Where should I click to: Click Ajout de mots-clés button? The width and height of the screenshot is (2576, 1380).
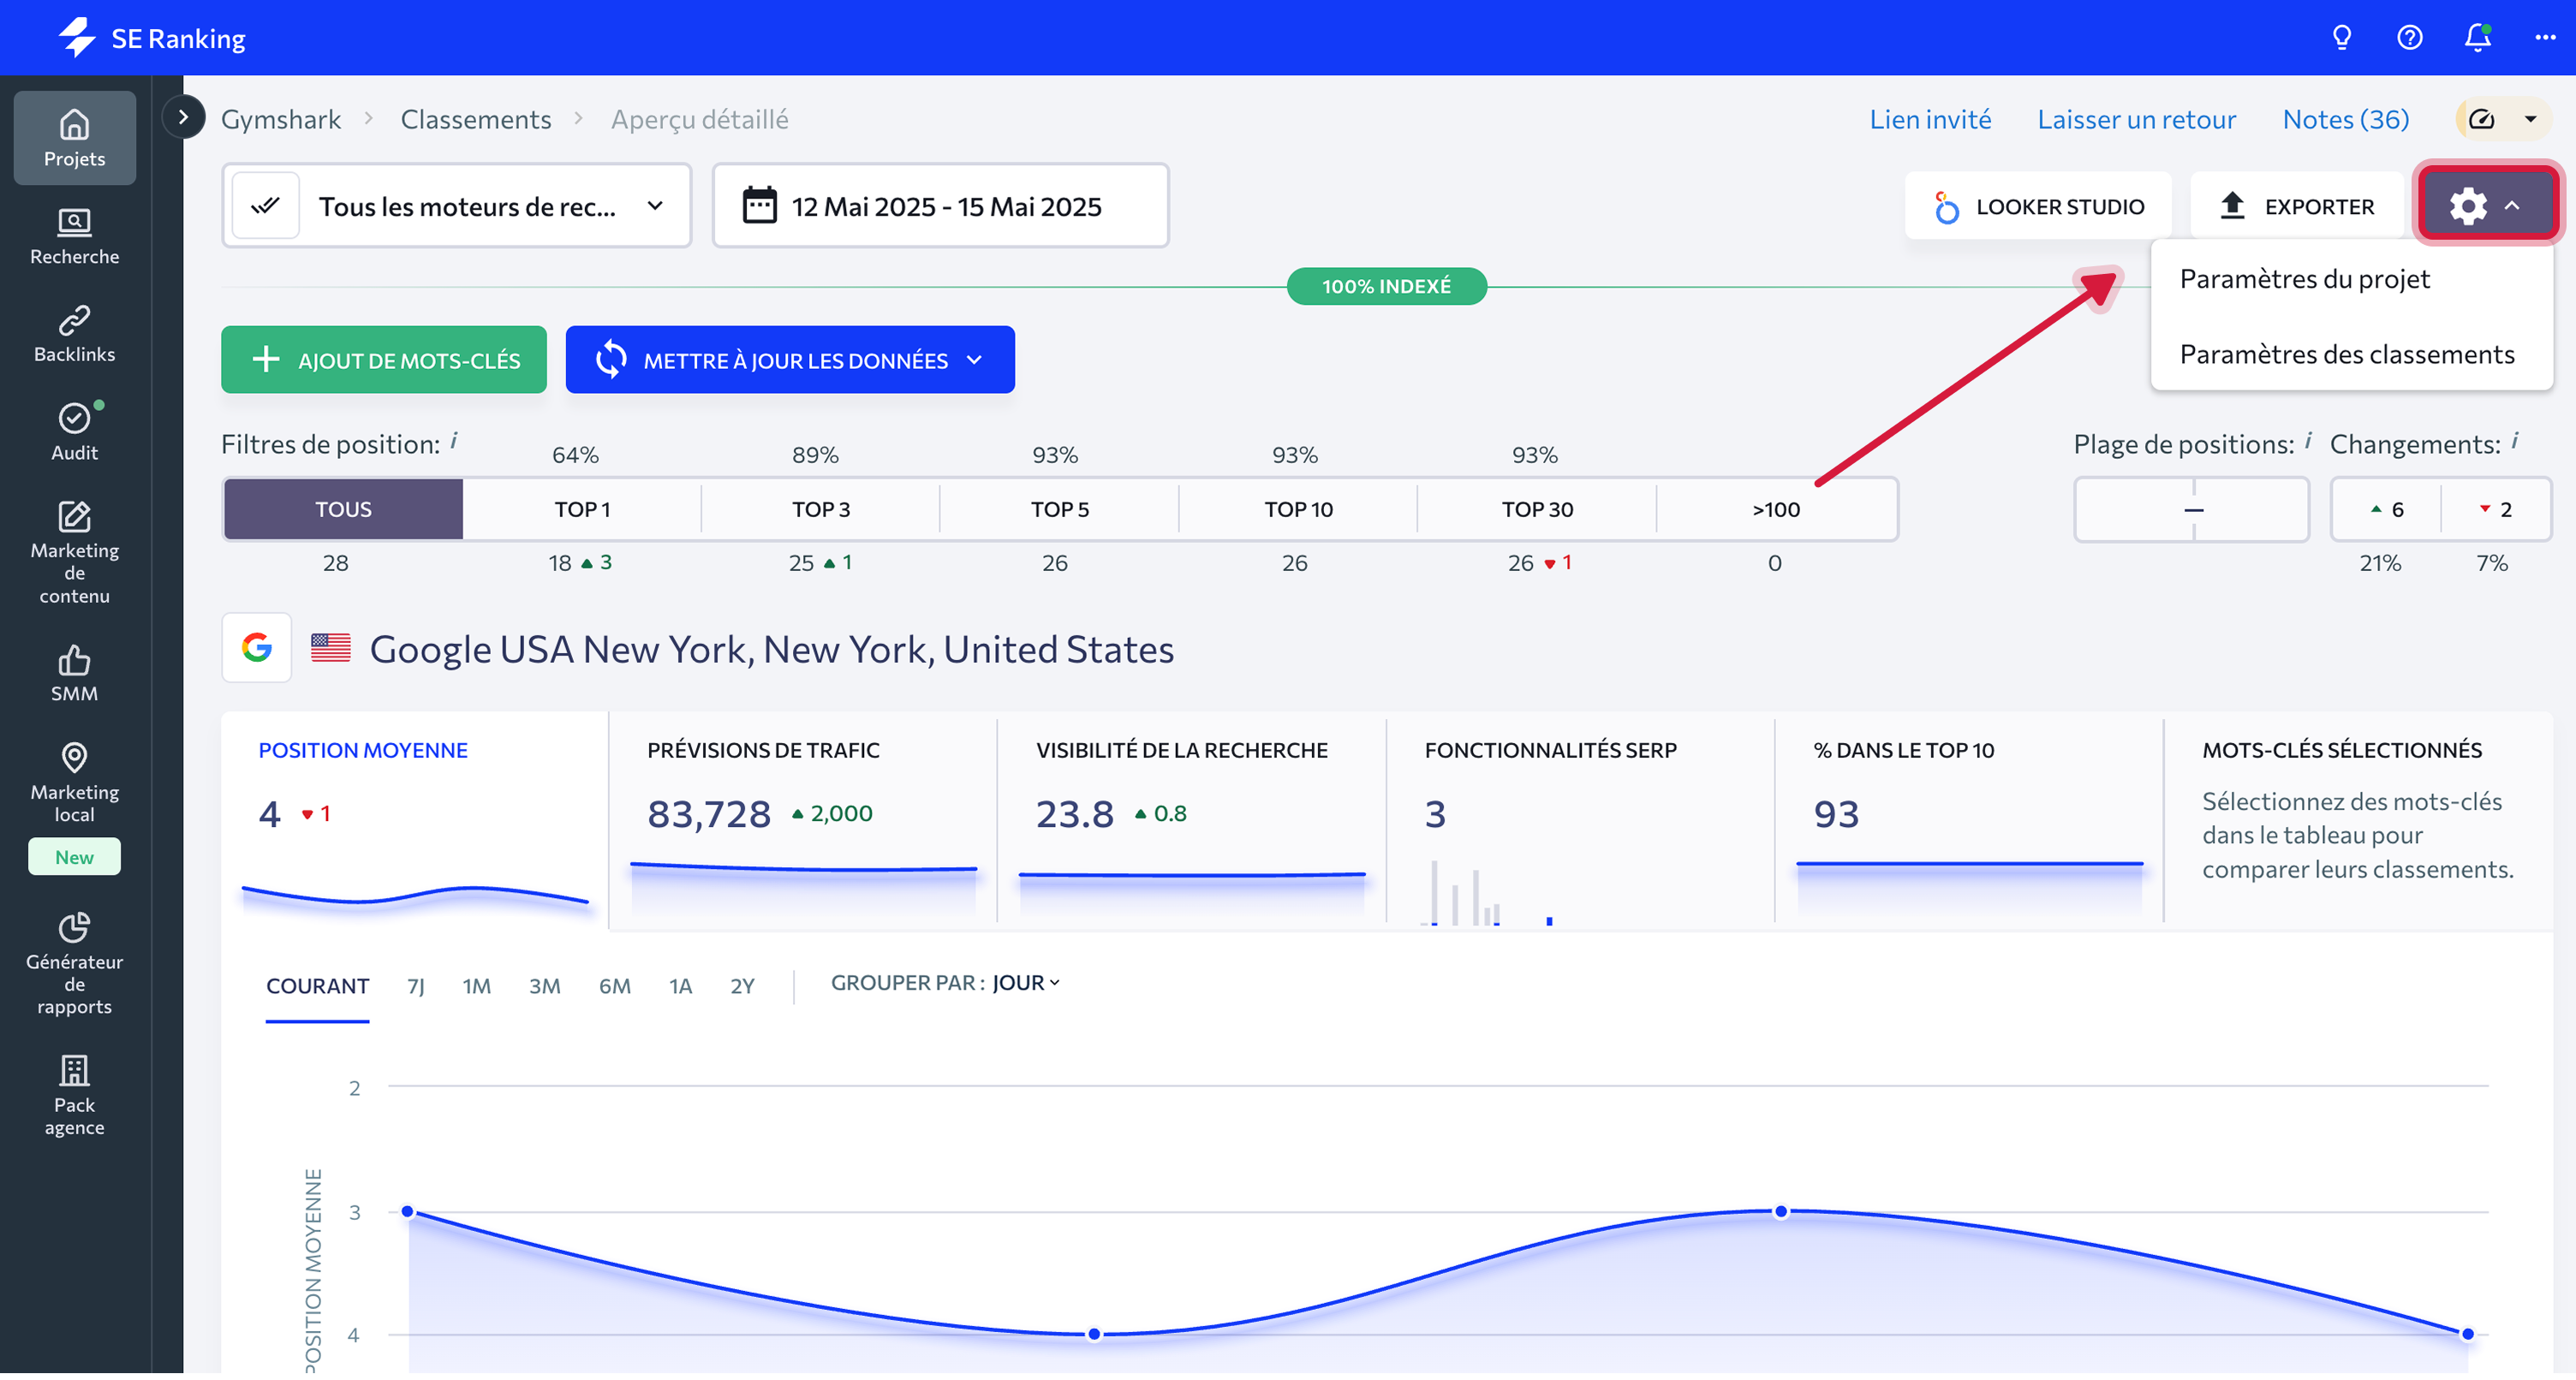click(x=384, y=360)
